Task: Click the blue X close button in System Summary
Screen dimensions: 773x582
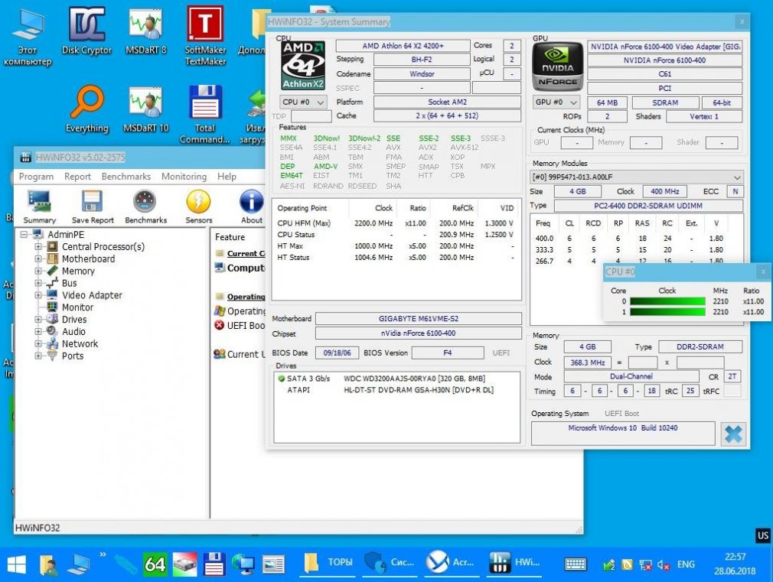Action: [x=733, y=434]
